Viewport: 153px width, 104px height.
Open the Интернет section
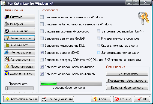pyautogui.click(x=20, y=24)
